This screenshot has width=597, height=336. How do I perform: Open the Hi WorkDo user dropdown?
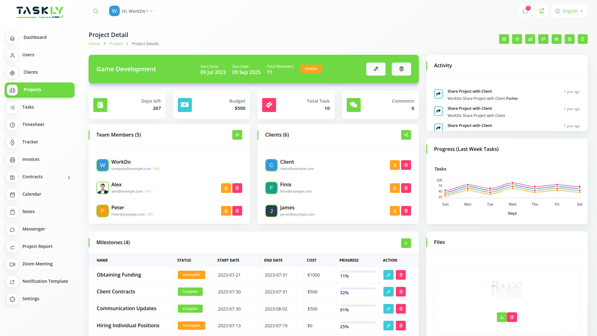[131, 11]
